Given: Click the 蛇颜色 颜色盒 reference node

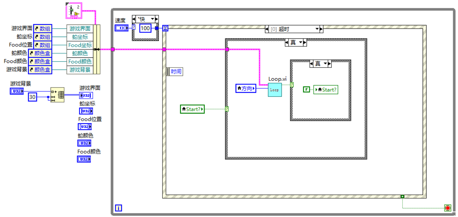Looking at the screenshot, I should (x=40, y=53).
